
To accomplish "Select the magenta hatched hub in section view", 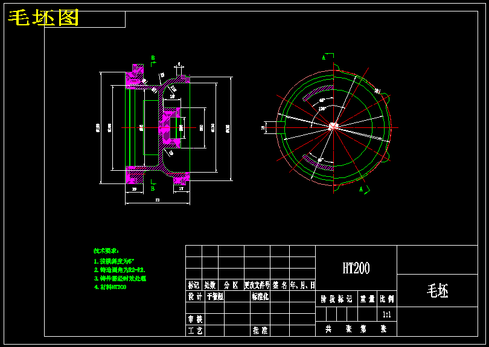I will 170,128.
